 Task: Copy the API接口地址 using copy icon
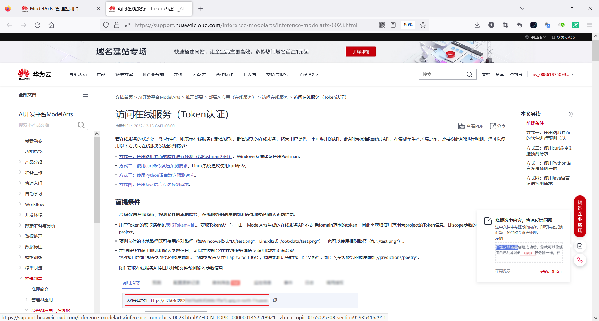point(275,300)
